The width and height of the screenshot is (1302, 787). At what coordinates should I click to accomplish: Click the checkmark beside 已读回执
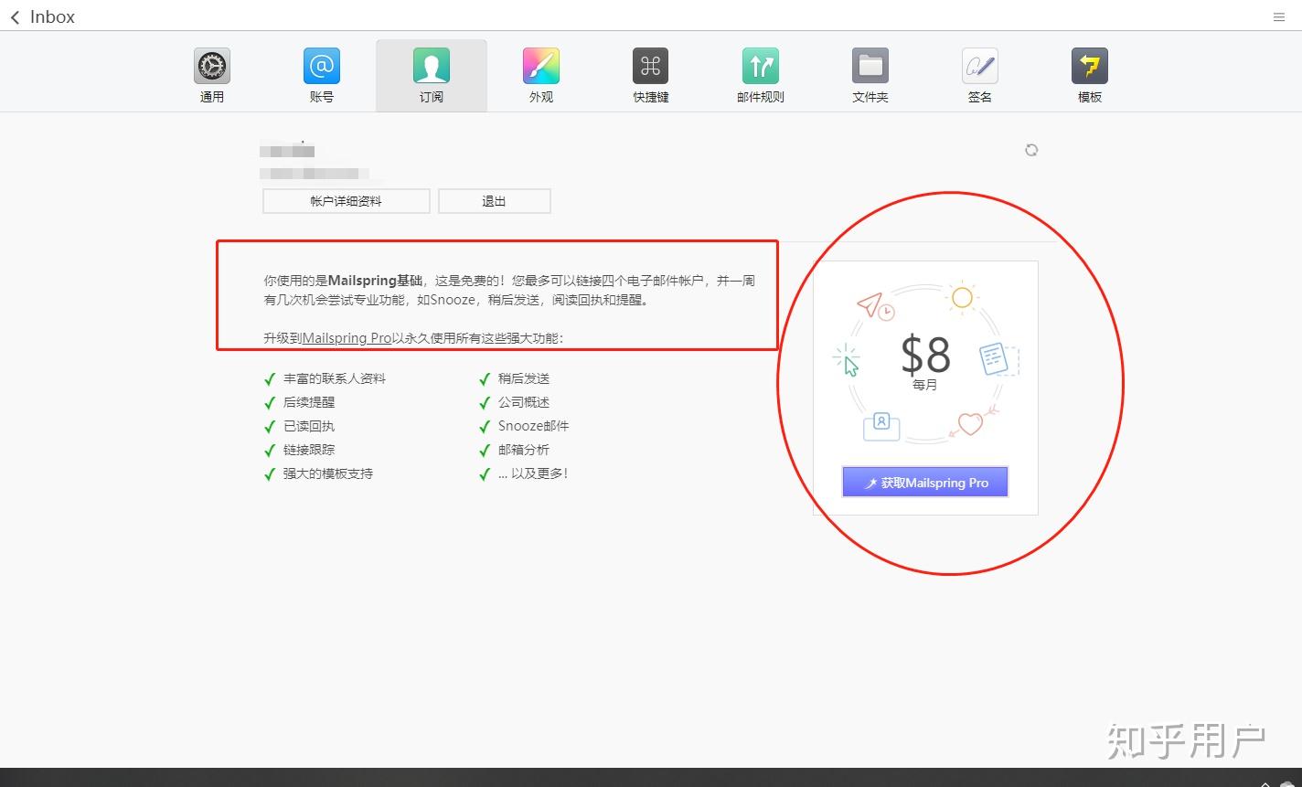(270, 426)
